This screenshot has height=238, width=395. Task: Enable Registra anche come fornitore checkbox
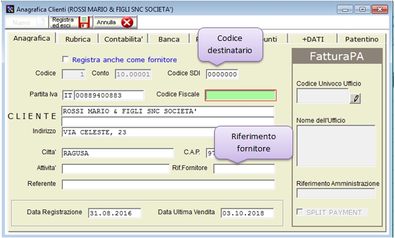[65, 59]
